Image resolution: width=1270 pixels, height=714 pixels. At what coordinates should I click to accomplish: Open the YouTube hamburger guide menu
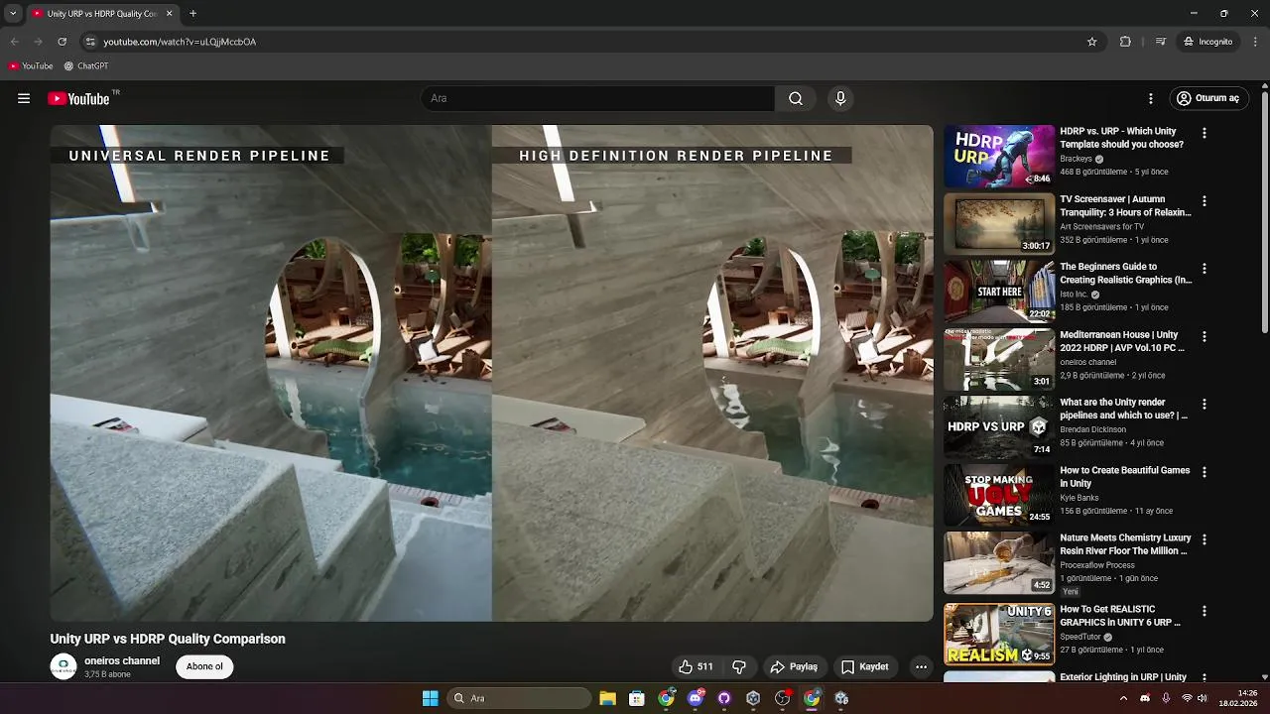click(x=24, y=98)
